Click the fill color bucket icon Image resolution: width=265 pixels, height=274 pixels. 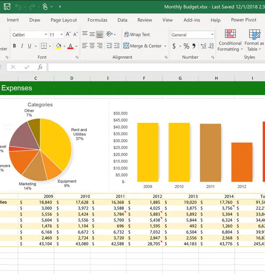pos(58,46)
